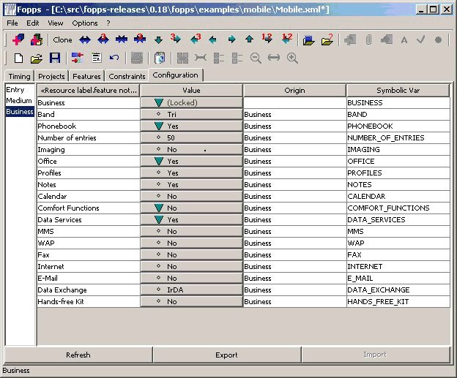This screenshot has width=457, height=378.
Task: Click the grayed checkmark icon
Action: tap(420, 39)
